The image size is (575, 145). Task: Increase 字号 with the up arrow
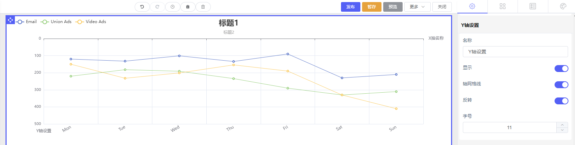point(562,125)
